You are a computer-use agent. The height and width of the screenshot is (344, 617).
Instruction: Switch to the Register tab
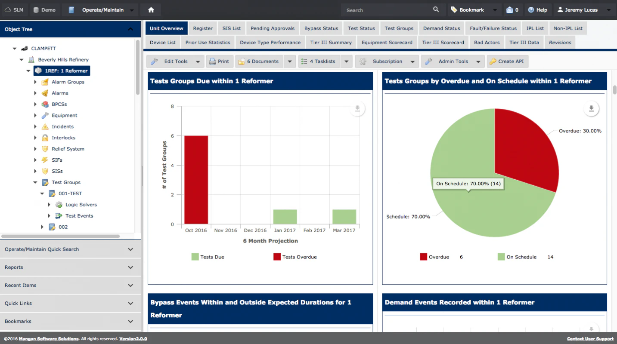point(202,28)
